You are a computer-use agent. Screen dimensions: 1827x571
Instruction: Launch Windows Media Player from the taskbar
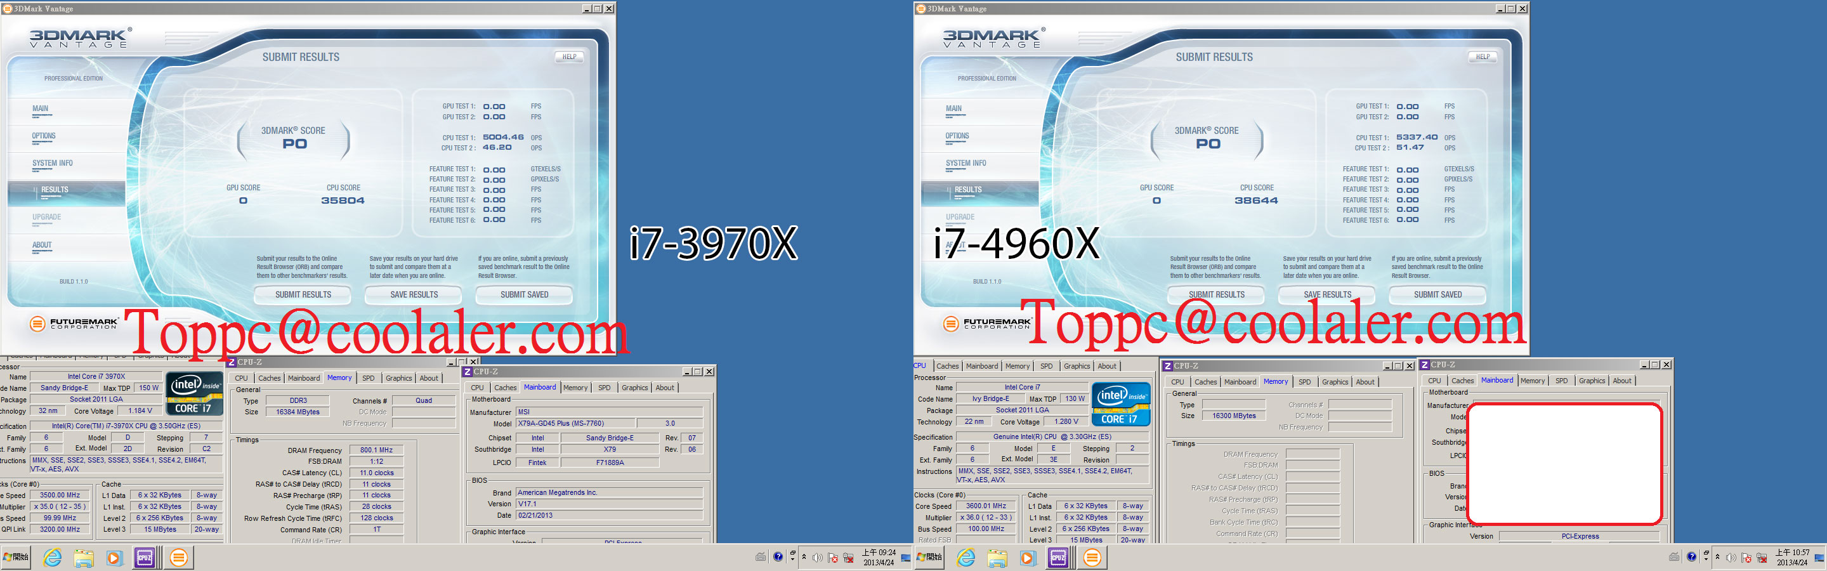tap(115, 558)
